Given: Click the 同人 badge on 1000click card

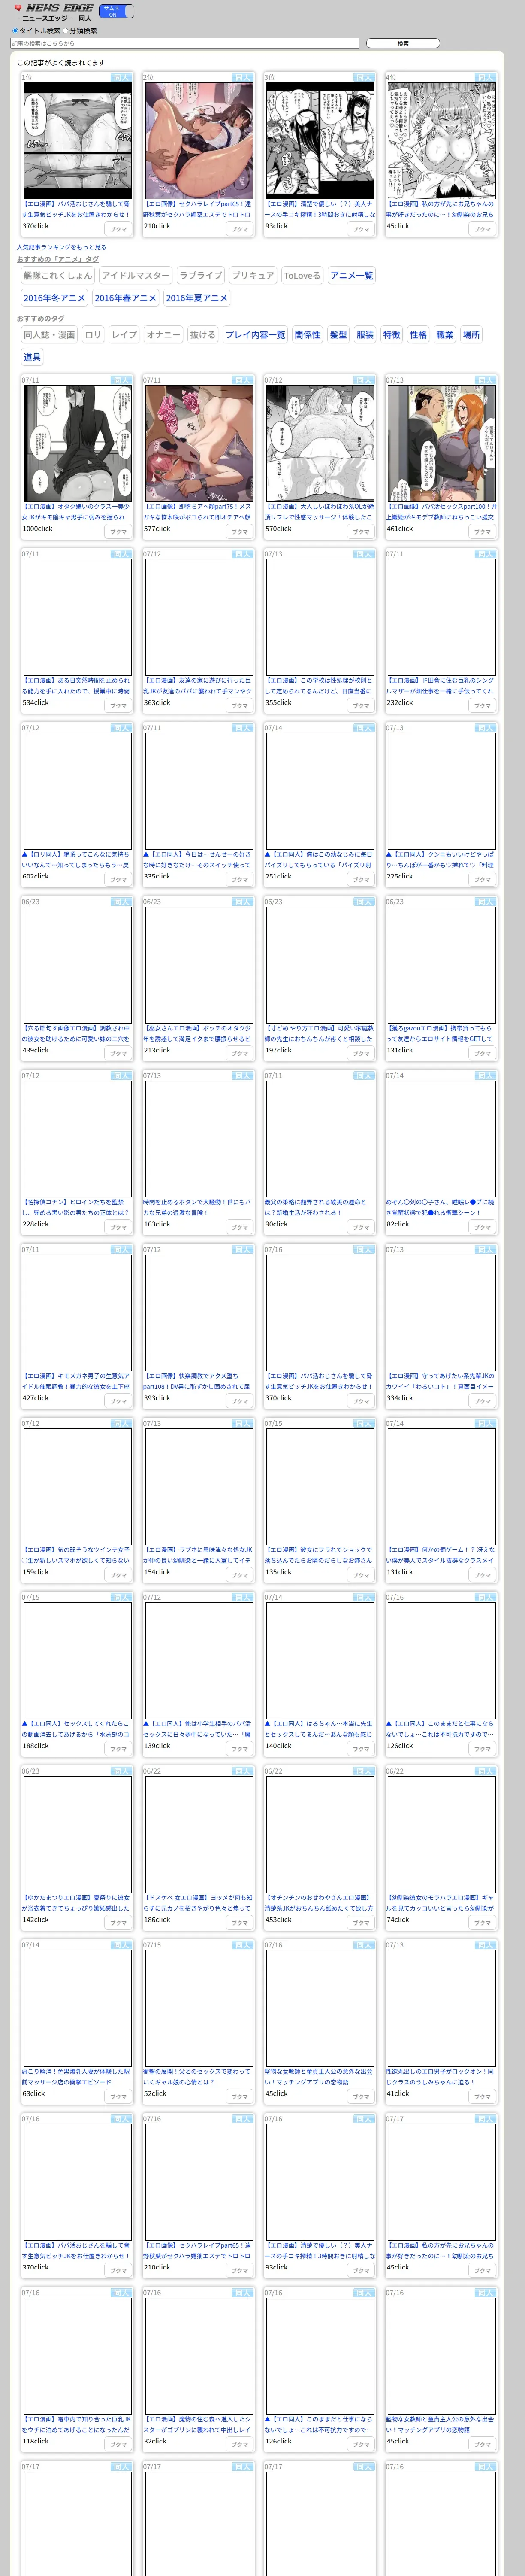Looking at the screenshot, I should click(121, 380).
